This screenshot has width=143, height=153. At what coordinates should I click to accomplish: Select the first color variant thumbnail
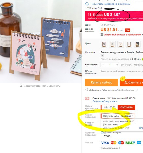[104, 44]
